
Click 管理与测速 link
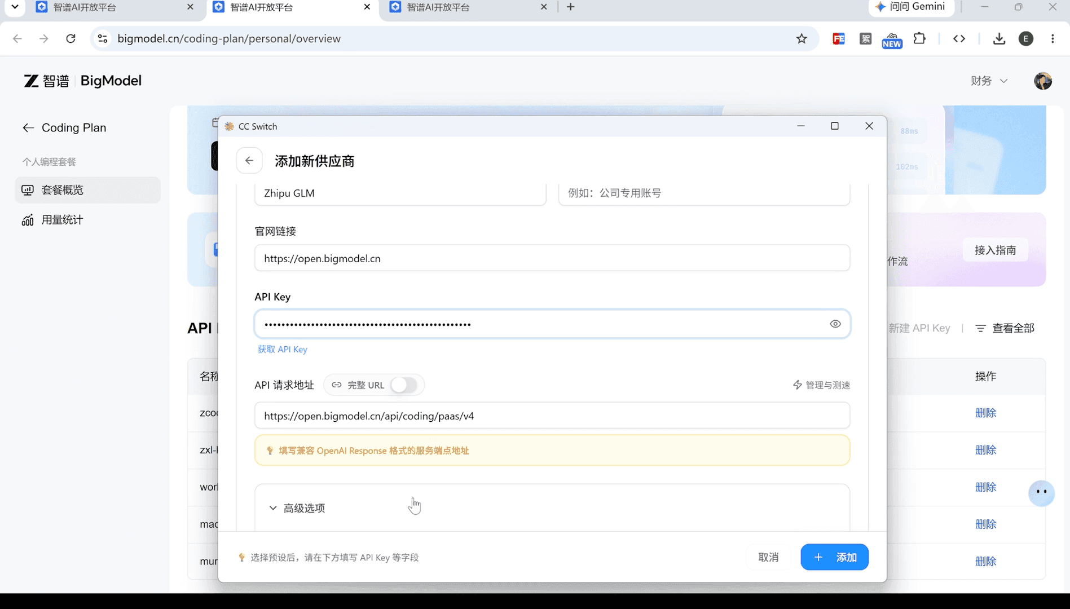coord(821,385)
